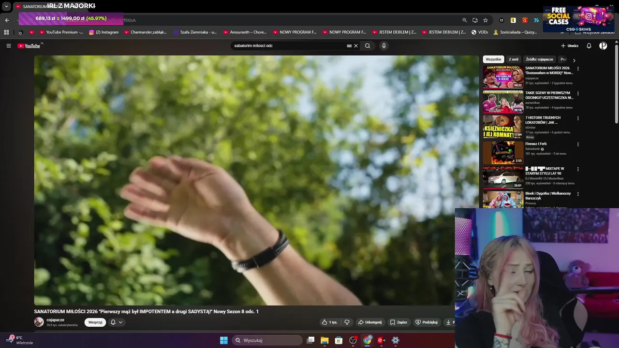Viewport: 619px width, 348px height.
Task: Open the 'TAKIE SCENY W PIERWSZYM ODCINKU' video thumbnail
Action: pos(503,101)
